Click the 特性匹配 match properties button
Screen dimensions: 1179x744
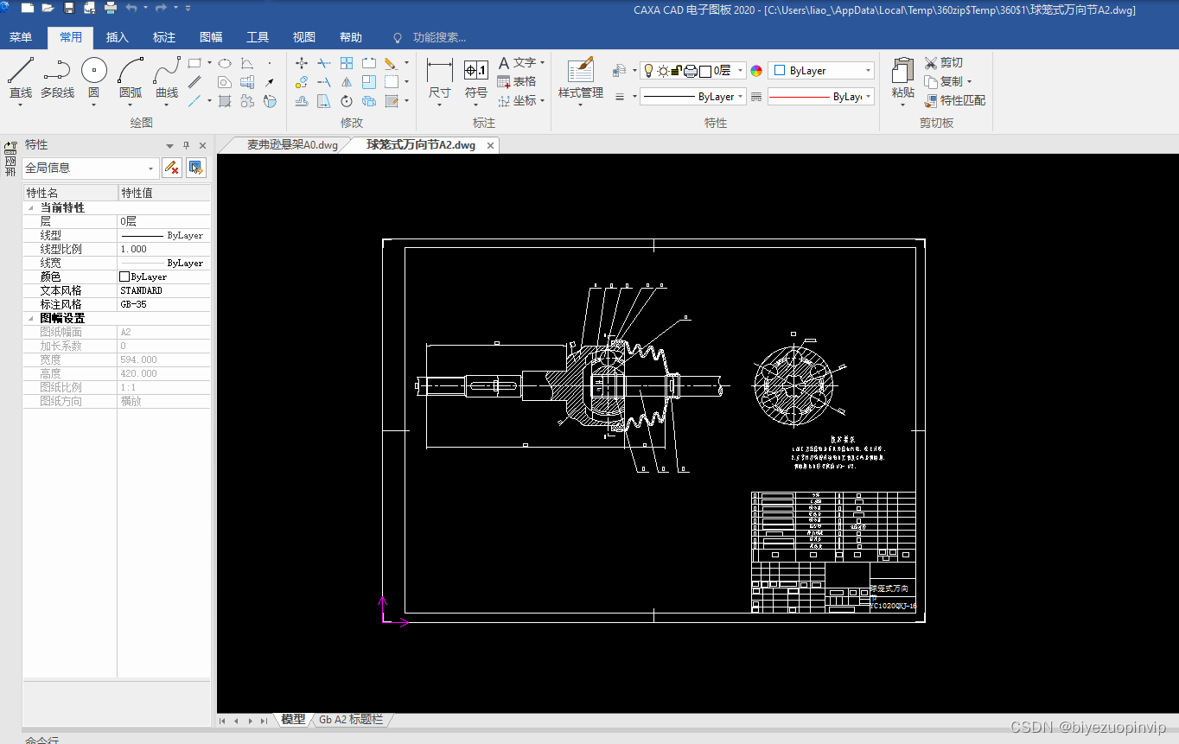(x=954, y=100)
